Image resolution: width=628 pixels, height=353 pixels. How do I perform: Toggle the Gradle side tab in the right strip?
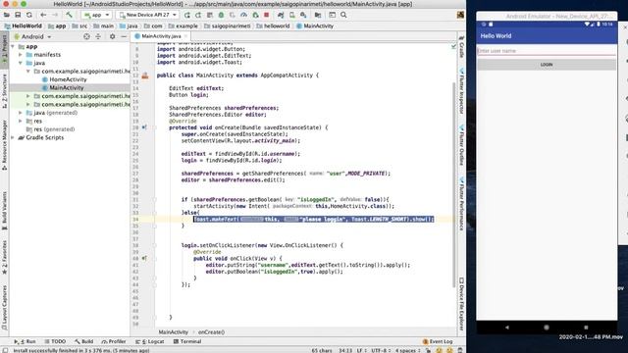coord(461,47)
